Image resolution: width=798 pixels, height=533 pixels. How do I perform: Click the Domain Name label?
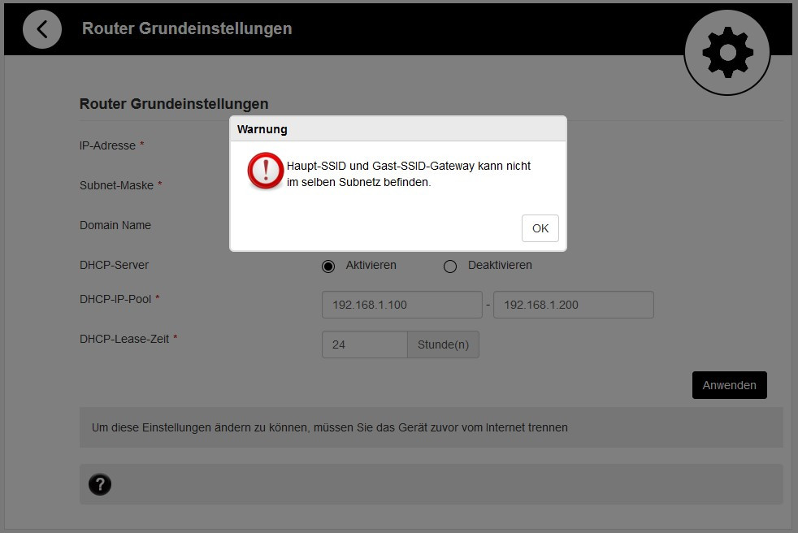[115, 225]
